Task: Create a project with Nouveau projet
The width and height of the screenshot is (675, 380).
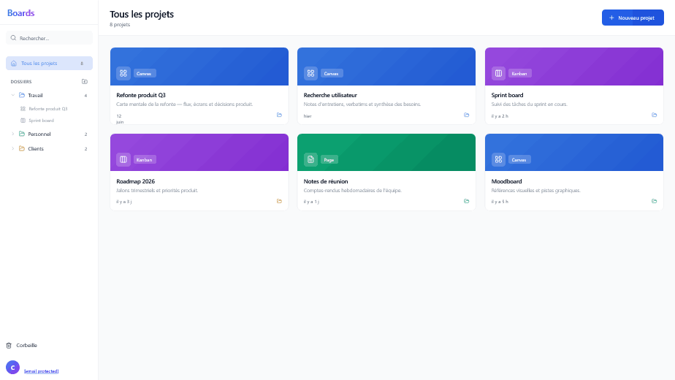Action: 633,18
